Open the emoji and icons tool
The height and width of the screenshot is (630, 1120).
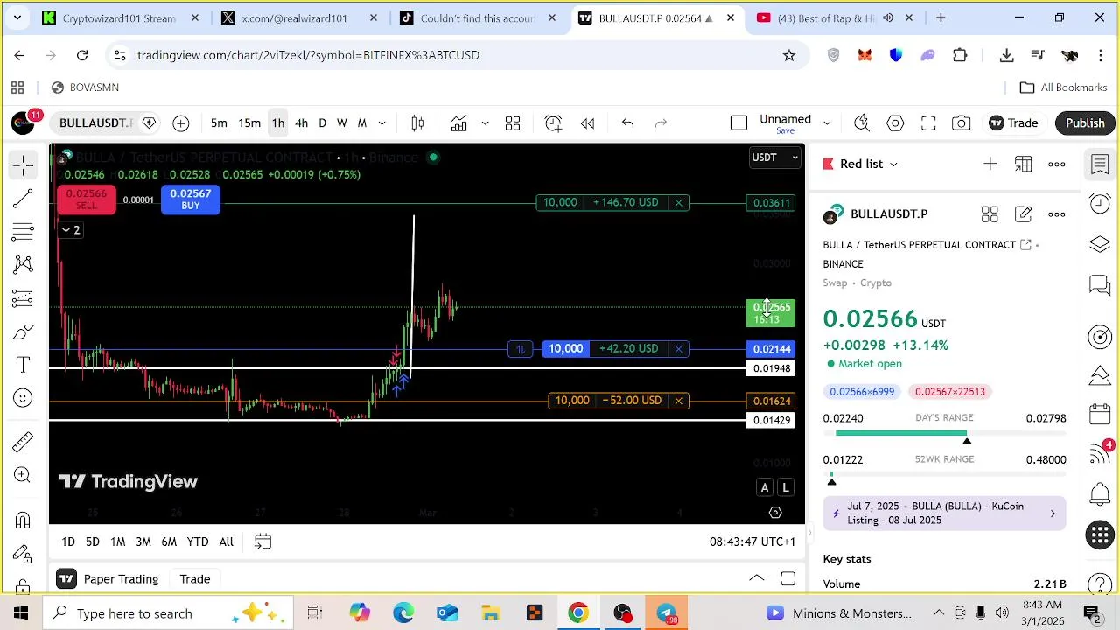[x=24, y=398]
